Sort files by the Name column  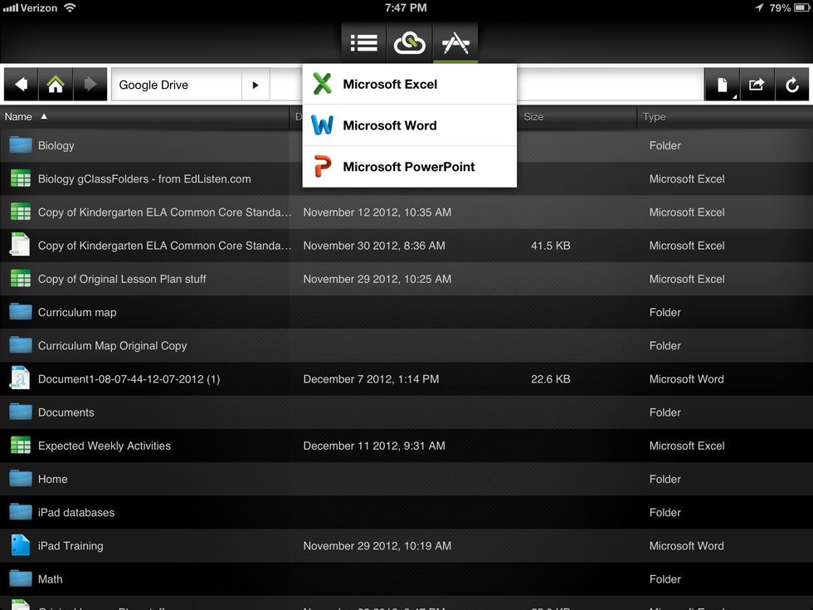(19, 117)
